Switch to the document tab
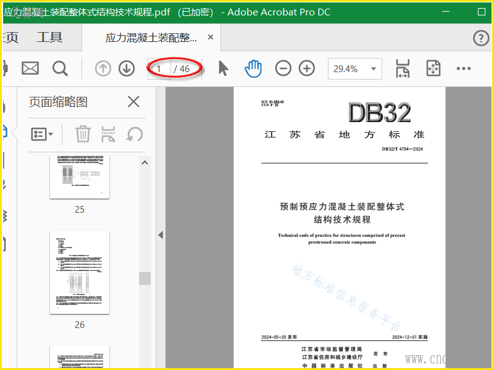This screenshot has height=370, width=494. click(x=151, y=38)
